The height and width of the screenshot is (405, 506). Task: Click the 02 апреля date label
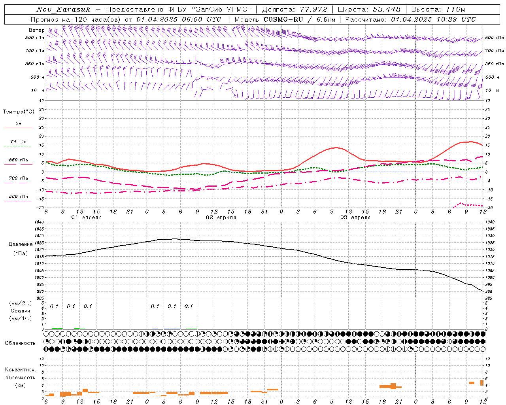tap(221, 218)
